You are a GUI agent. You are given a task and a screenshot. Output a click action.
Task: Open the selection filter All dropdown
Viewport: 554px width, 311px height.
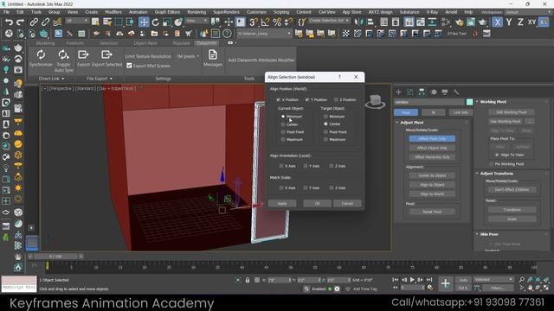pyautogui.click(x=77, y=21)
